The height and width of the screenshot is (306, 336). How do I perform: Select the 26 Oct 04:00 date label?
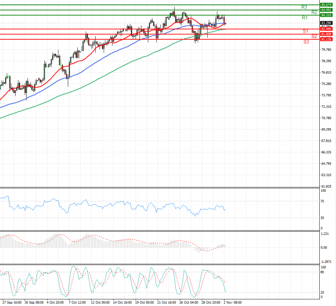click(x=189, y=303)
